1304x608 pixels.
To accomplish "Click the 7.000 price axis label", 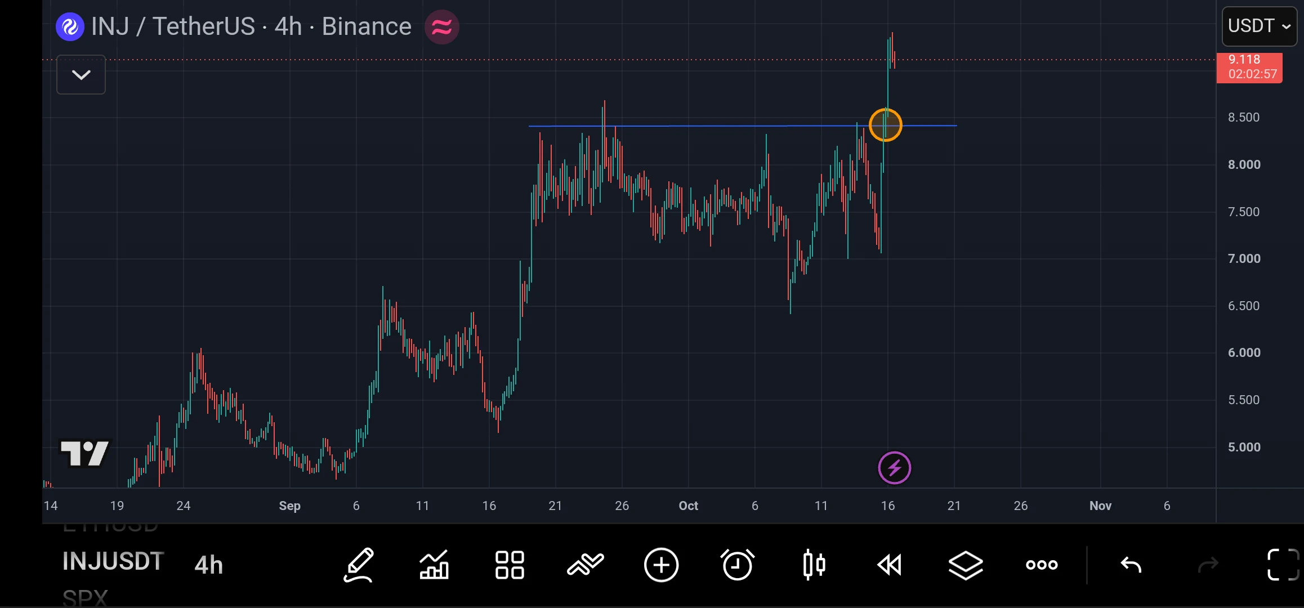I will point(1244,259).
